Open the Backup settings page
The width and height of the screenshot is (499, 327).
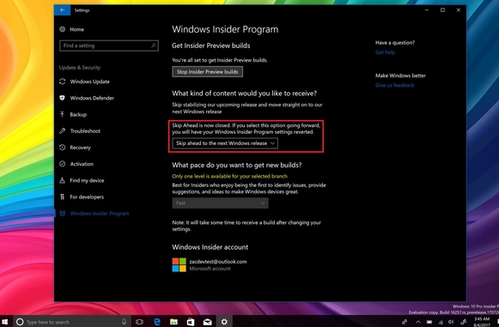click(x=78, y=114)
